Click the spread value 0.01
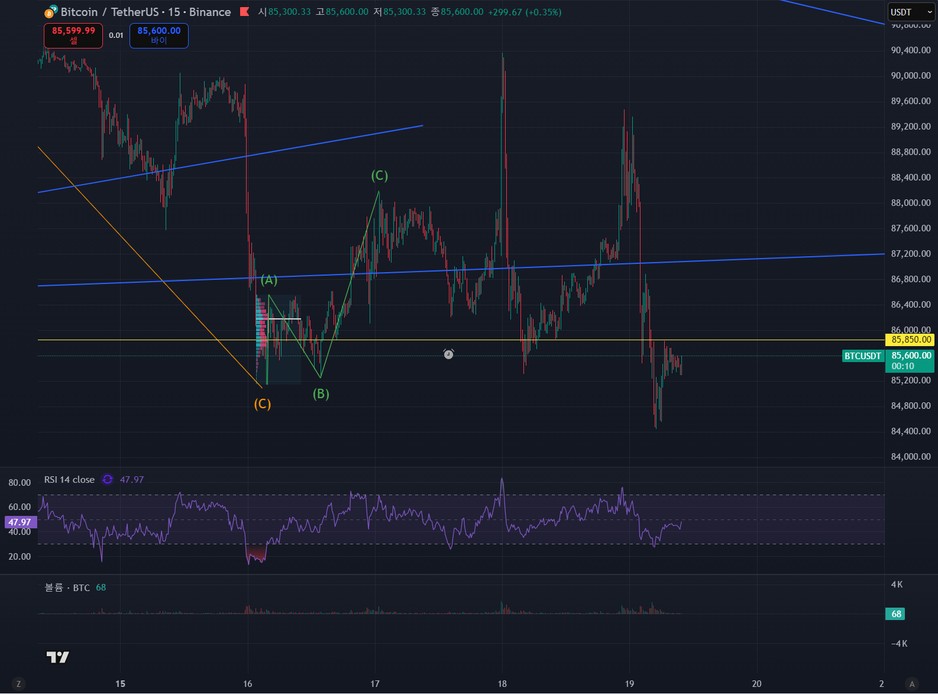This screenshot has height=694, width=938. click(x=116, y=35)
